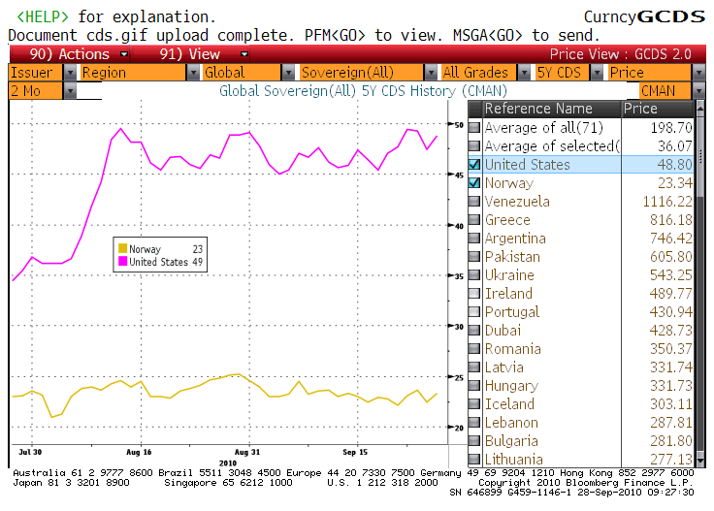Check the Bulgaria checkbox
The height and width of the screenshot is (511, 714).
[x=474, y=441]
